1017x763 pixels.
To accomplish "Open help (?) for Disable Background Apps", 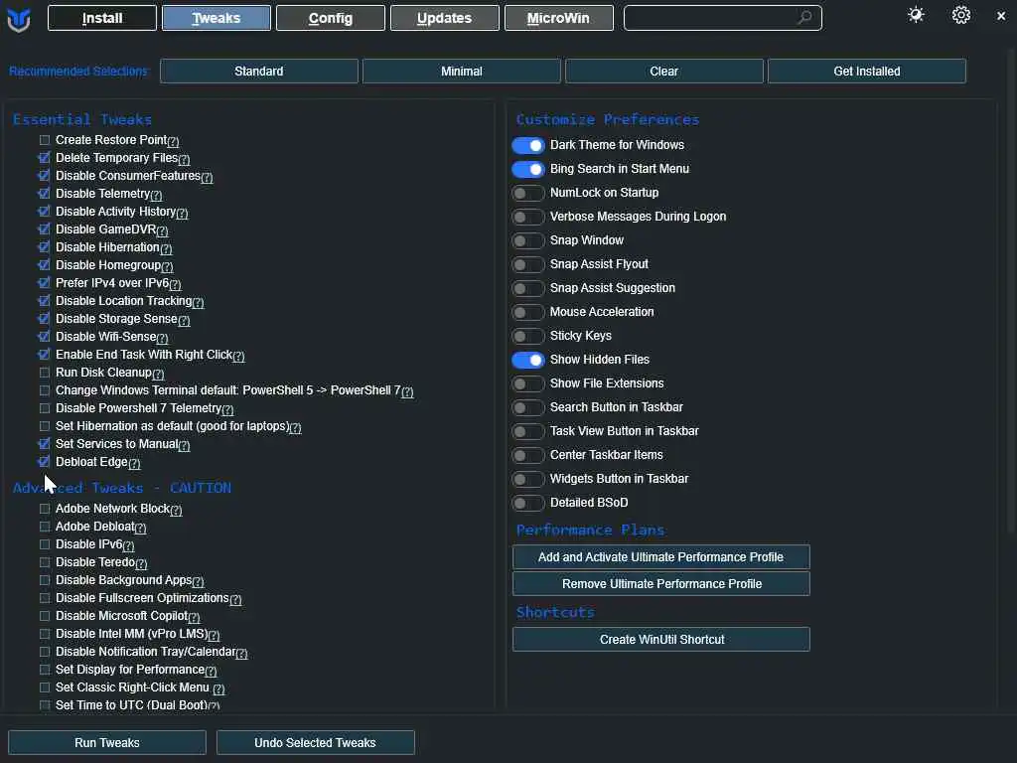I will 198,581.
